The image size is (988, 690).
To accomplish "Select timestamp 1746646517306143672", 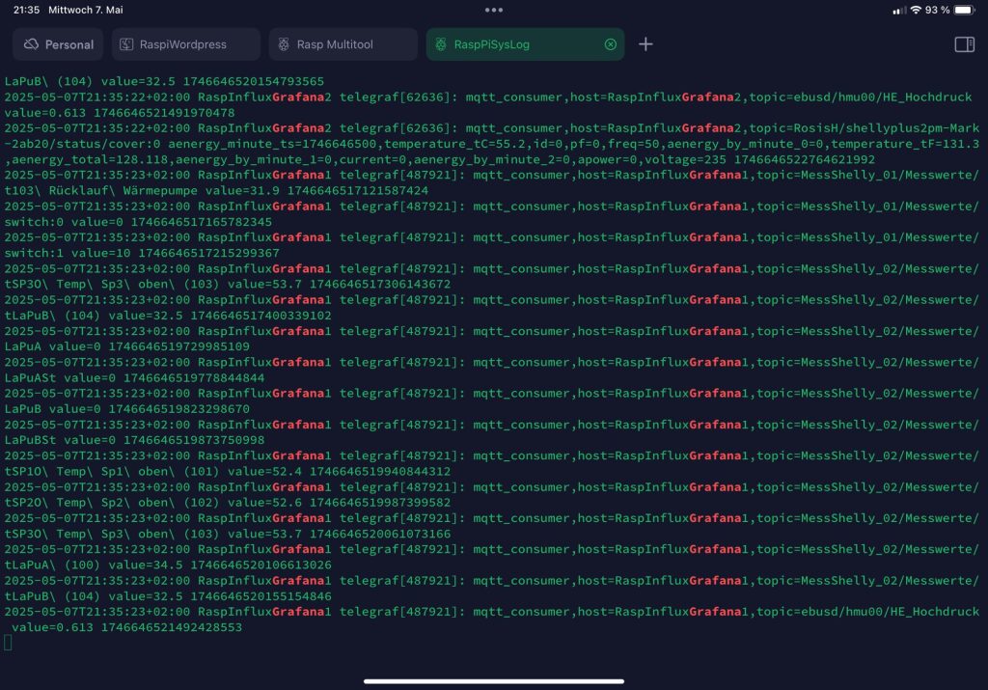I will click(380, 284).
